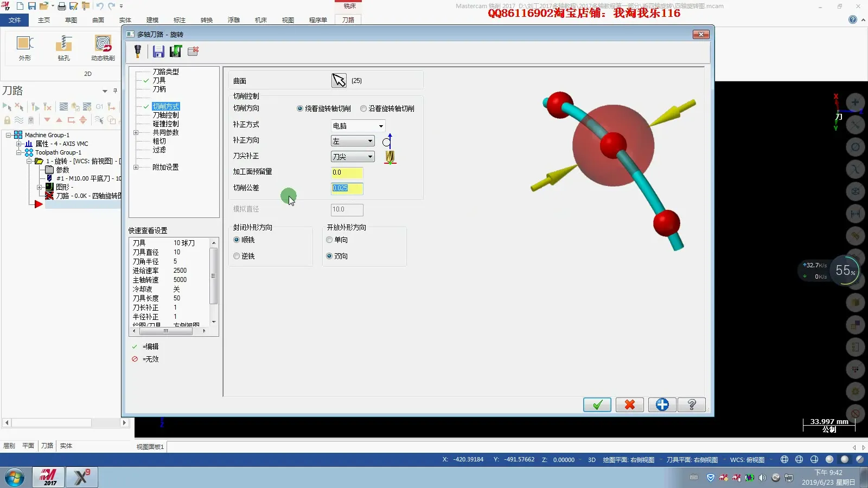
Task: Switch to the 曲面 ribbon tab
Action: tap(98, 20)
